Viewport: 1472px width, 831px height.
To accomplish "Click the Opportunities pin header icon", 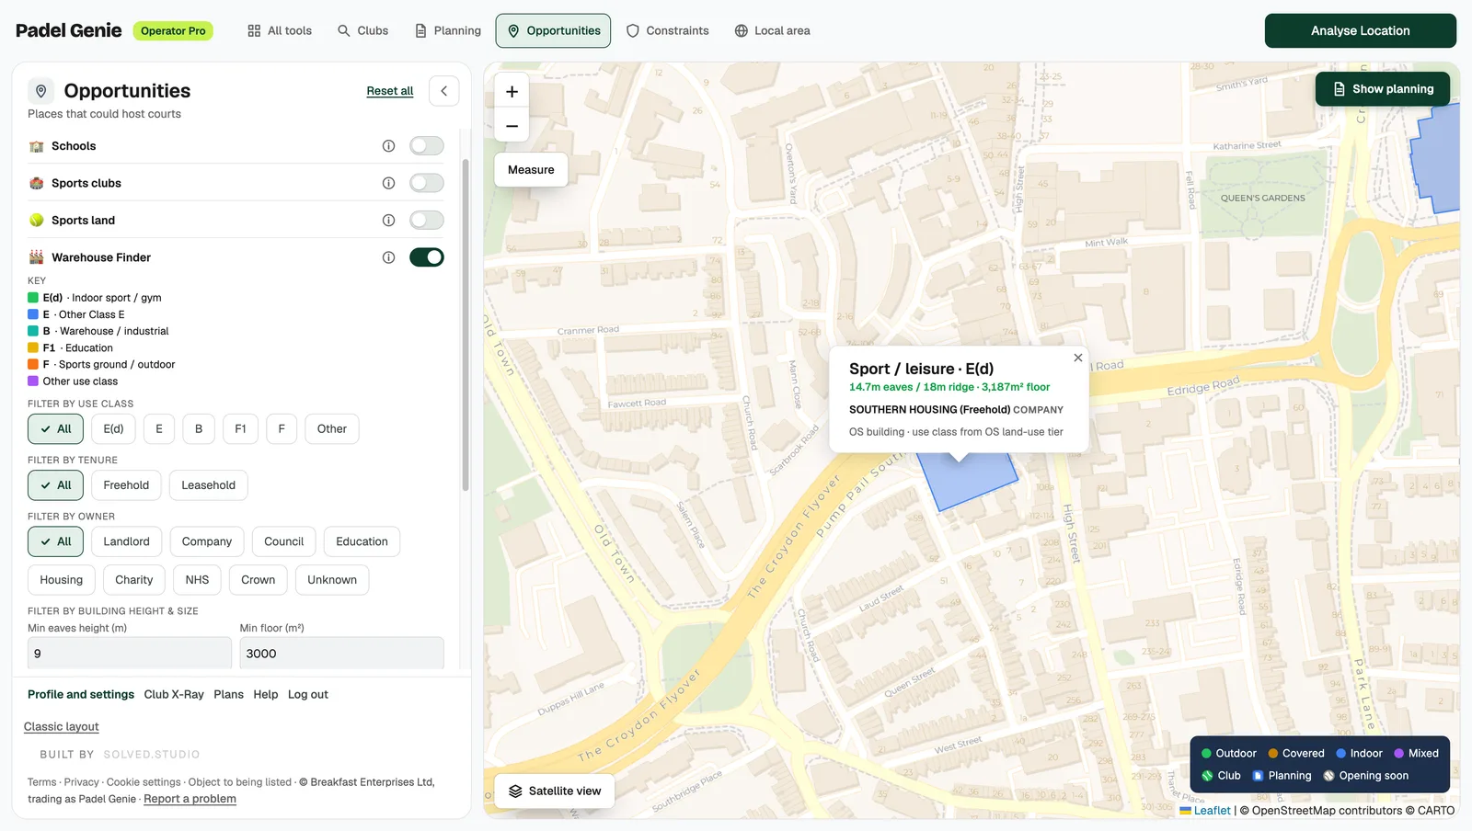I will pyautogui.click(x=41, y=91).
